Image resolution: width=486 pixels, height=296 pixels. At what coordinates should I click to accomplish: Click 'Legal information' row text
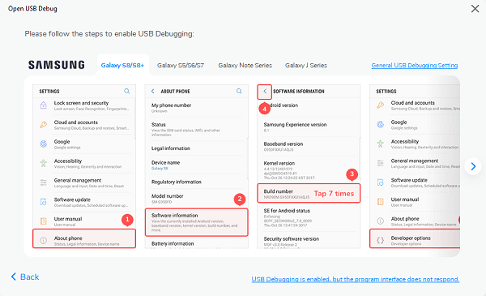point(170,148)
